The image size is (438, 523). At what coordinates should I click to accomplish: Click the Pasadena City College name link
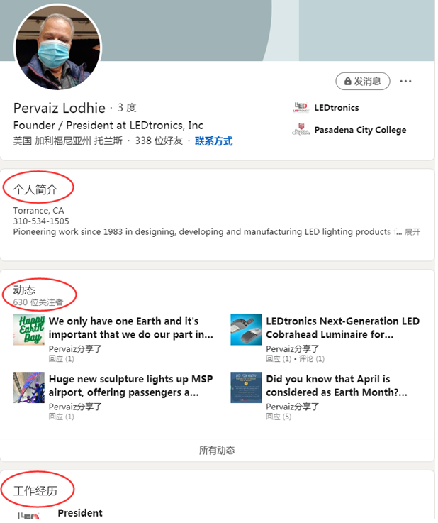point(360,130)
